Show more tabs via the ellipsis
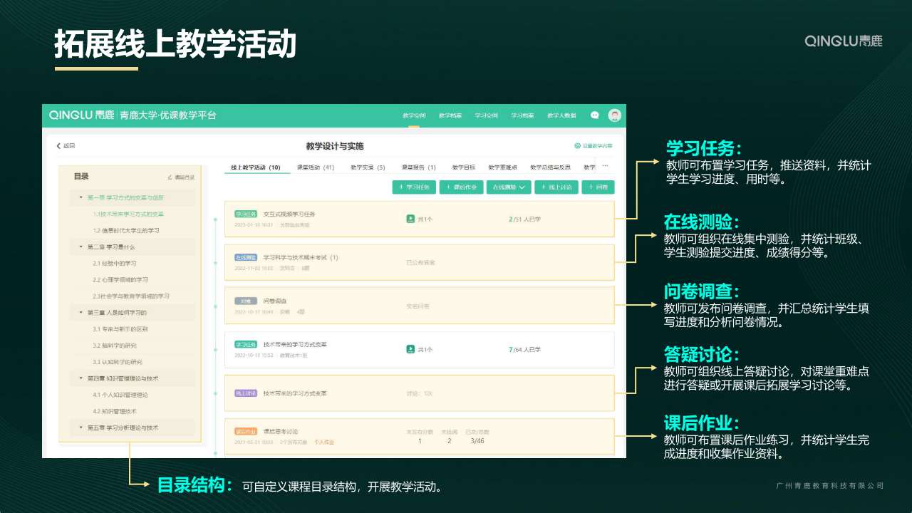The image size is (912, 513). tap(605, 166)
